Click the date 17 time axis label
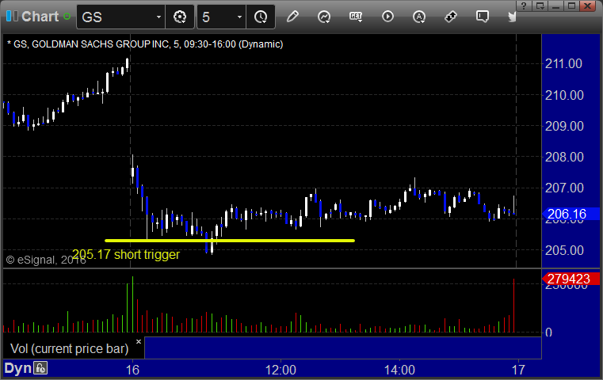Viewport: 603px width, 380px height. pyautogui.click(x=518, y=370)
